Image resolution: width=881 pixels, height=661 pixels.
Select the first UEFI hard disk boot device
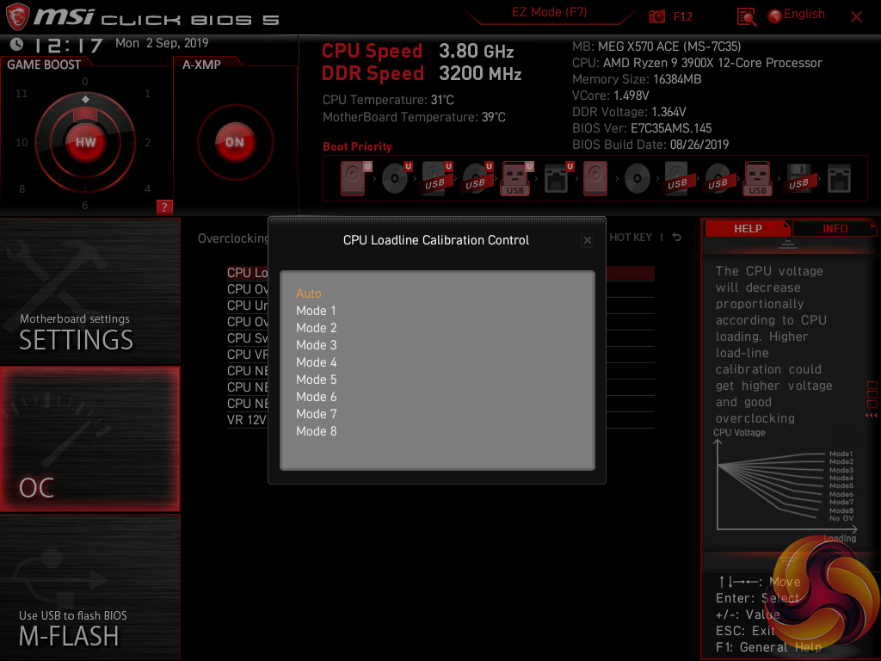[x=354, y=178]
